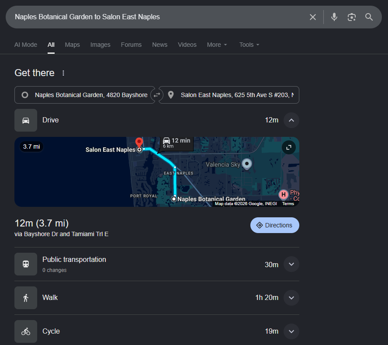Clear the search query with X icon
The height and width of the screenshot is (345, 388).
tap(312, 17)
